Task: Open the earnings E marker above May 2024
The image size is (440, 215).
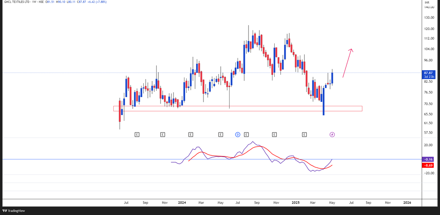Action: 220,135
